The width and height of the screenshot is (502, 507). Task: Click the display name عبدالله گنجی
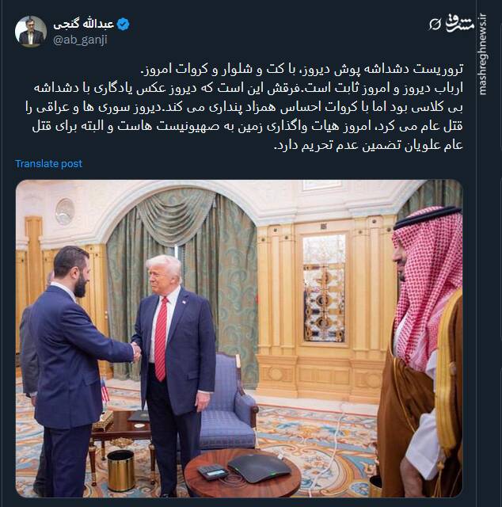point(83,25)
